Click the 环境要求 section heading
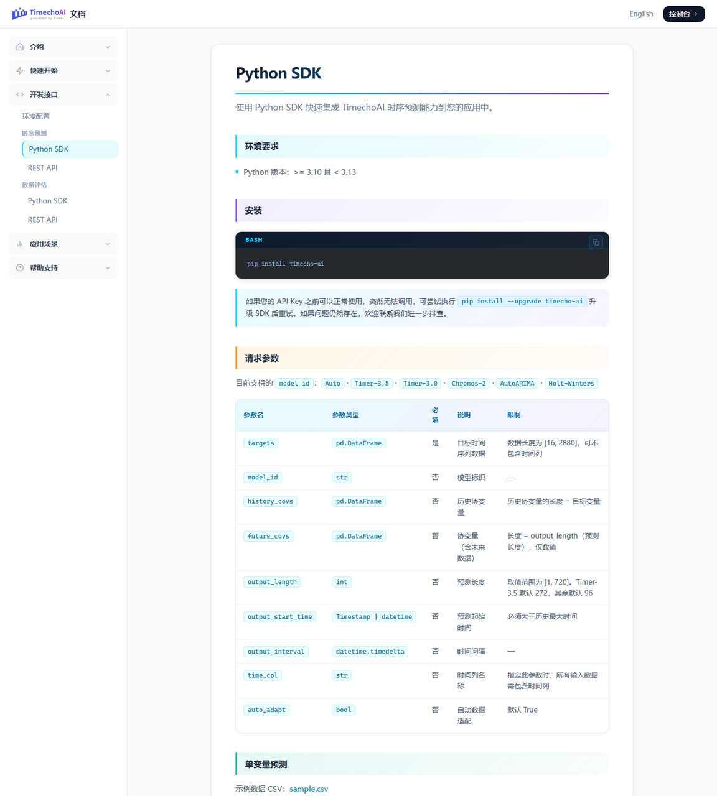717x796 pixels. coord(261,147)
